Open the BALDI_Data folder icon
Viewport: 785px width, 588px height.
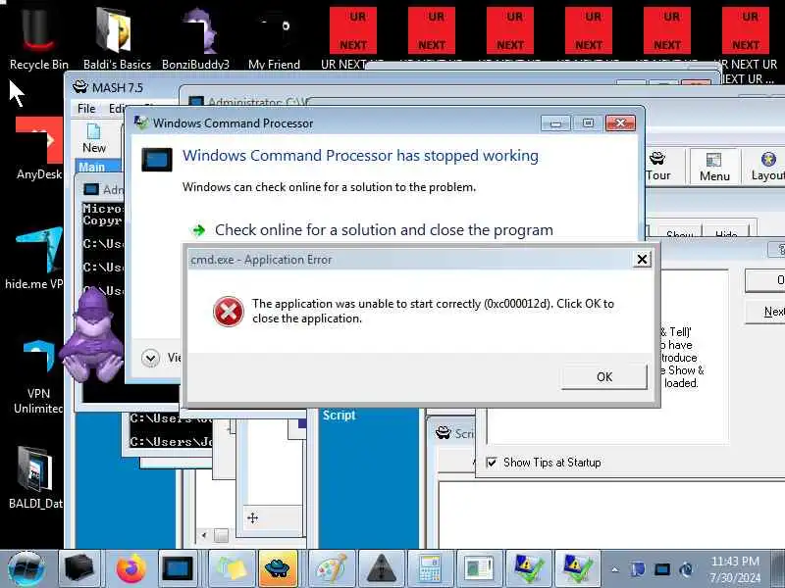point(35,477)
